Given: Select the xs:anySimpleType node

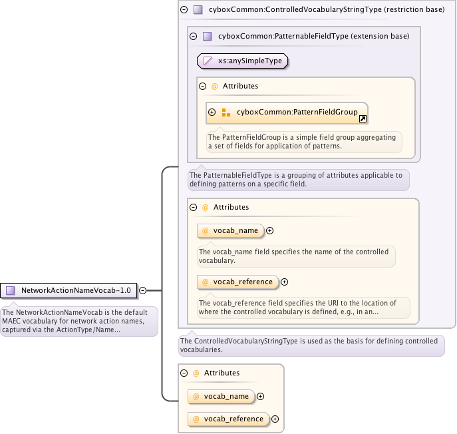Looking at the screenshot, I should (249, 61).
